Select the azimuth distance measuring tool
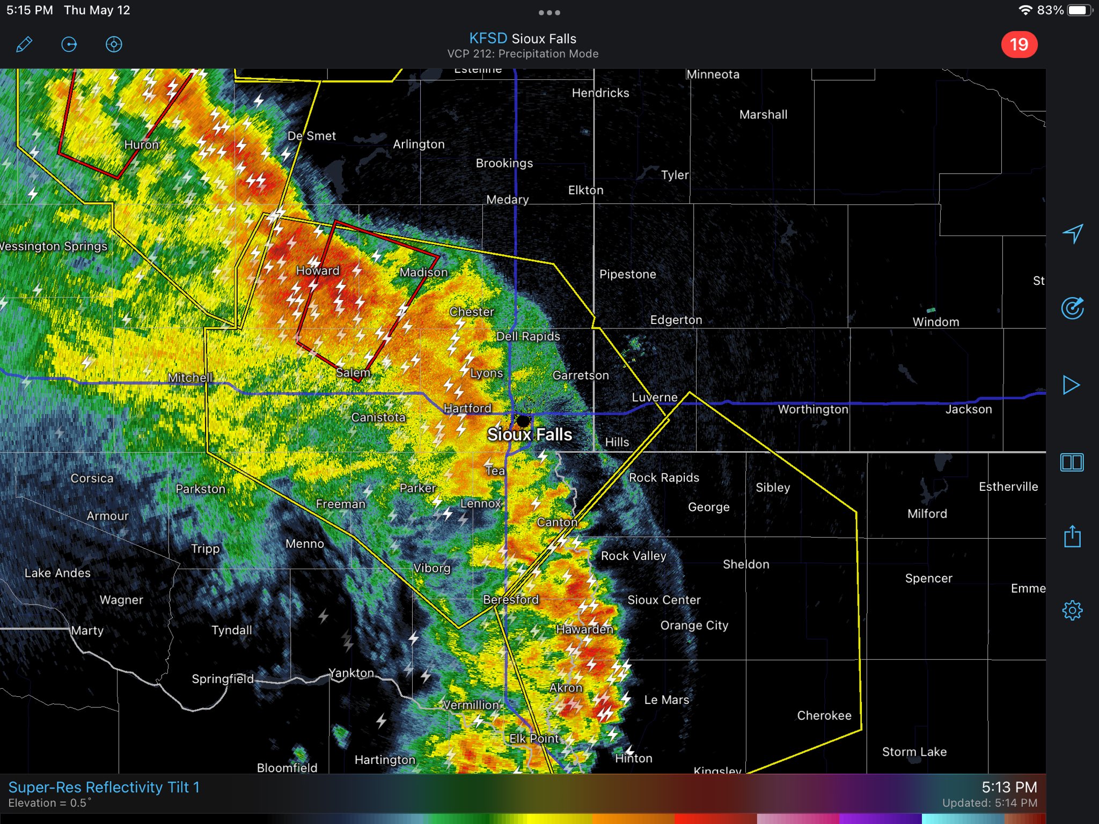1099x824 pixels. pyautogui.click(x=69, y=45)
